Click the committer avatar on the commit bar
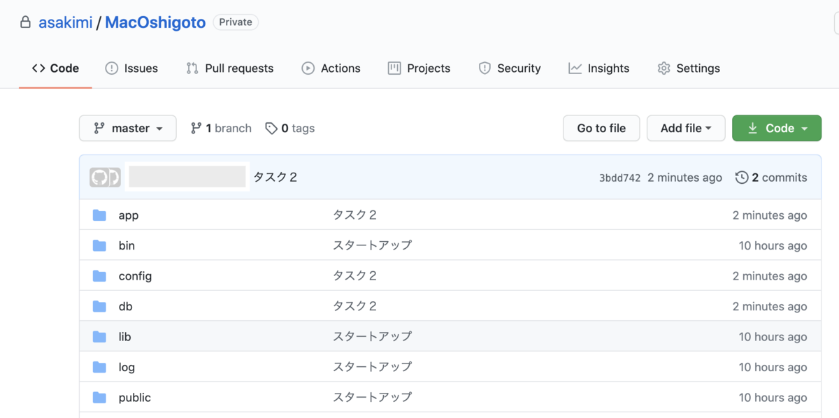839x418 pixels. (x=105, y=177)
